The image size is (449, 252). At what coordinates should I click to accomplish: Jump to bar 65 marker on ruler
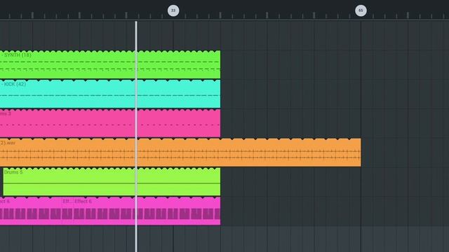pyautogui.click(x=361, y=10)
